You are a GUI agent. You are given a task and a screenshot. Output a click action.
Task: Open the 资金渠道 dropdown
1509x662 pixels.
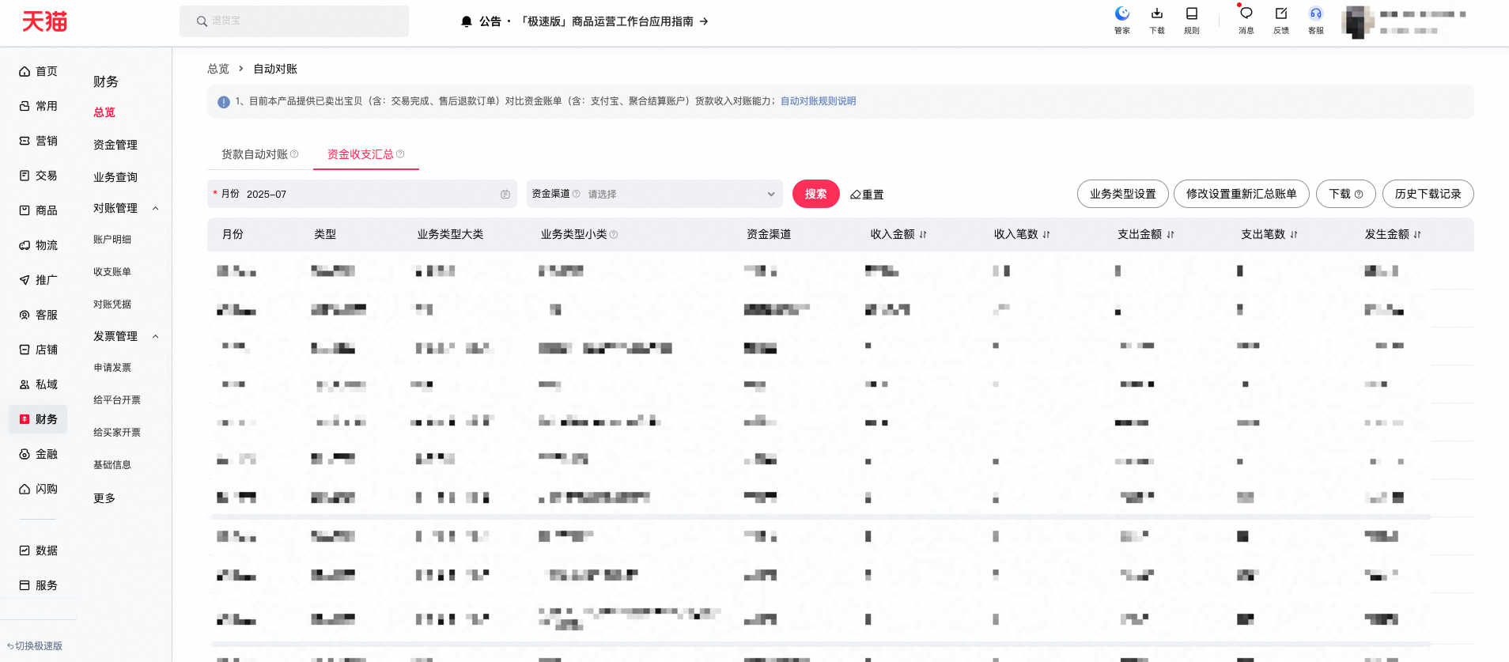click(x=655, y=194)
